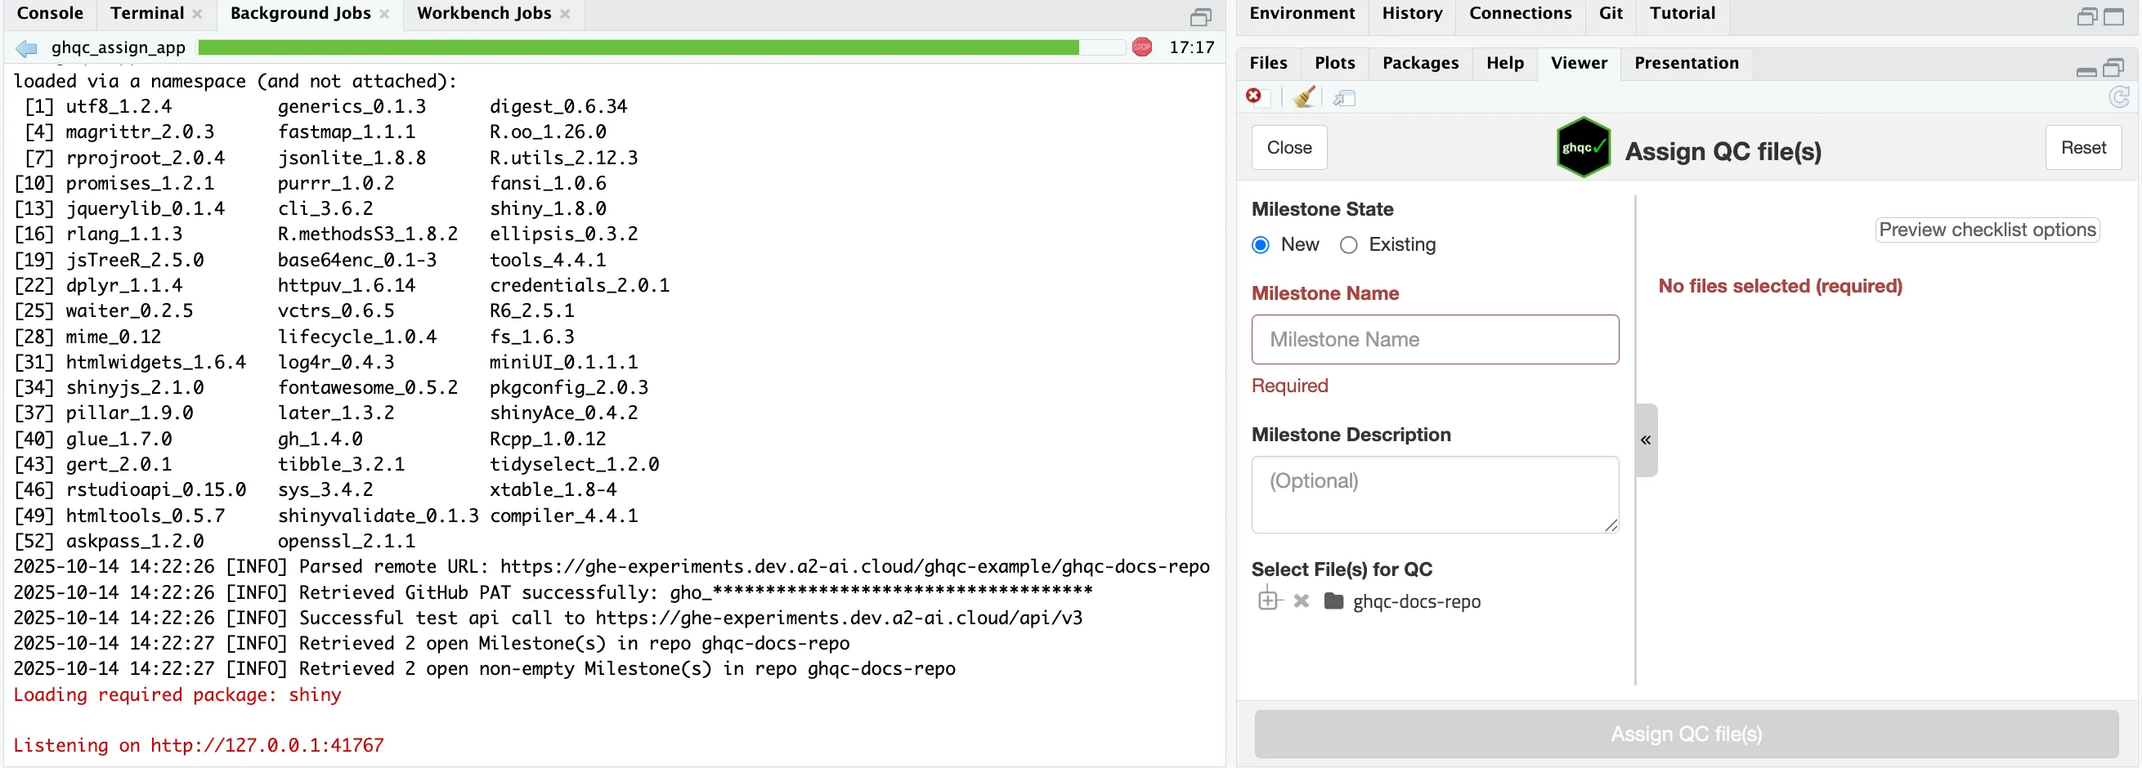Show viewer content in new window

1344,99
